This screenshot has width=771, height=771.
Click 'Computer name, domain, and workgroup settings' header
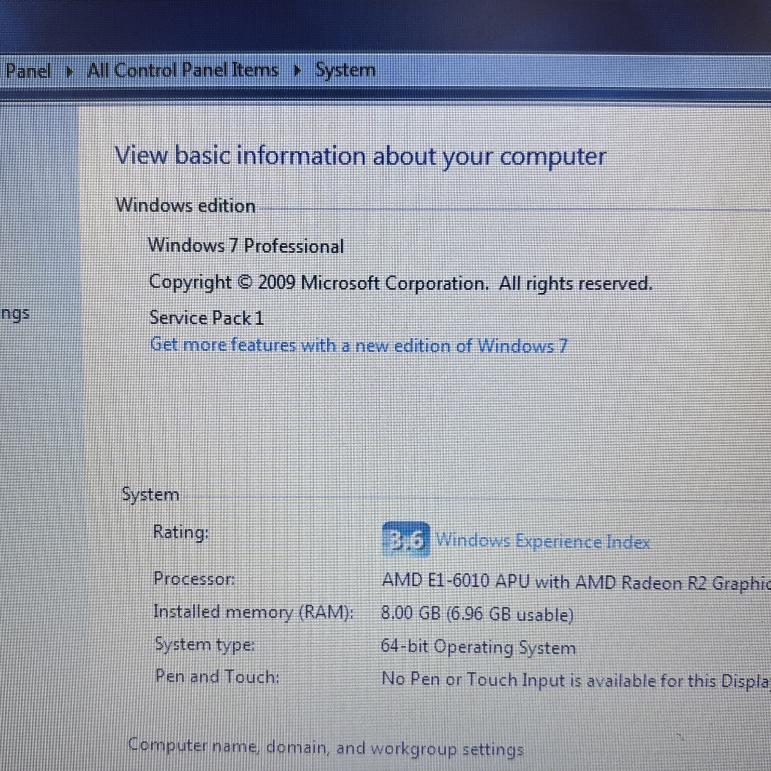click(x=326, y=747)
